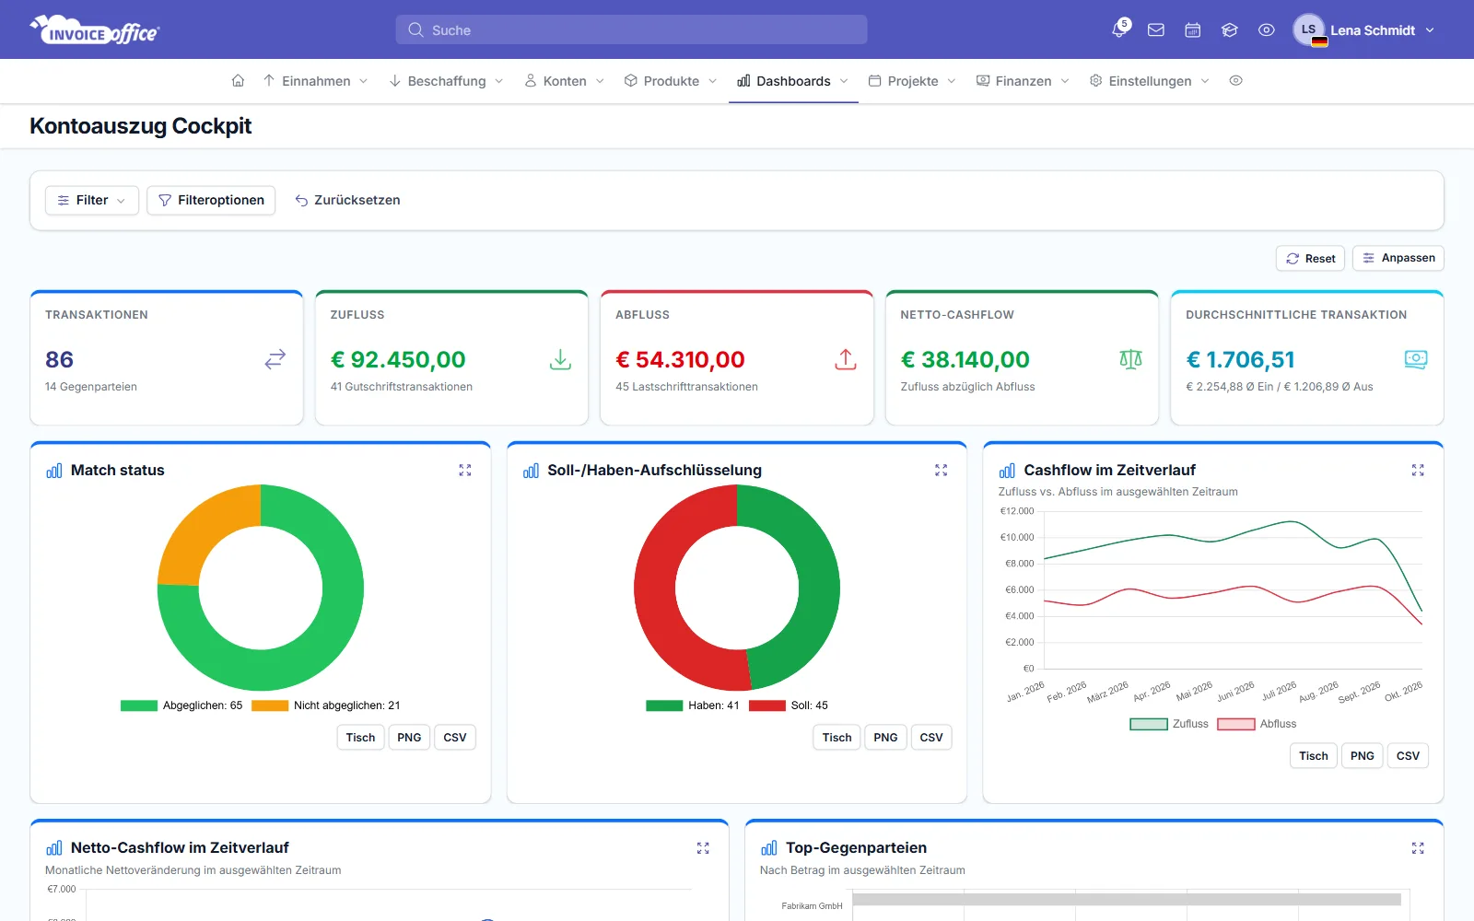Click the Anpassen button
Image resolution: width=1474 pixels, height=921 pixels.
pos(1398,258)
